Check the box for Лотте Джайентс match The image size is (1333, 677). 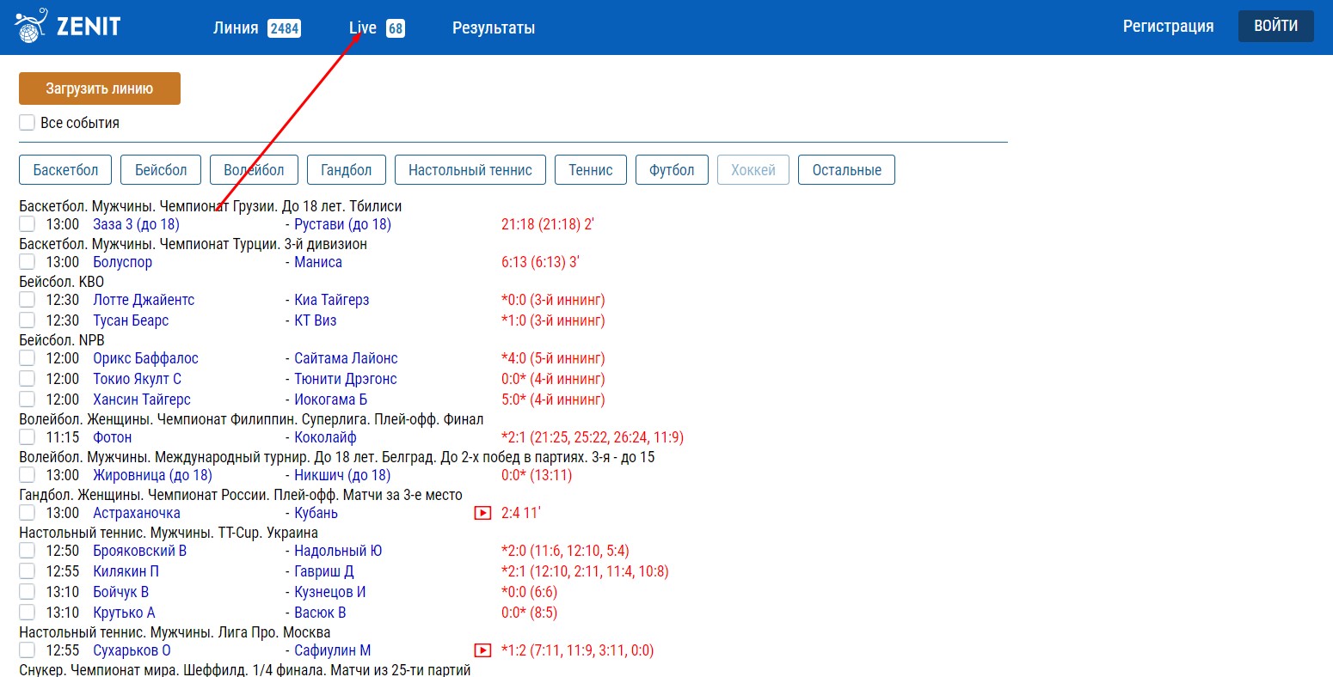click(28, 300)
